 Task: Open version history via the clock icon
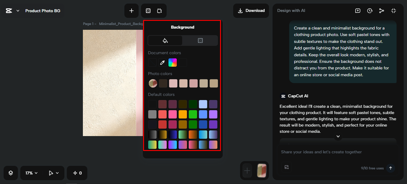click(x=370, y=10)
